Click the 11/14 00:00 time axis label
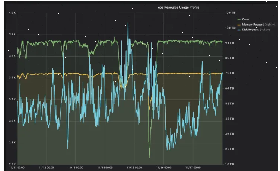Screen dimensions: 280x171 pos(105,168)
